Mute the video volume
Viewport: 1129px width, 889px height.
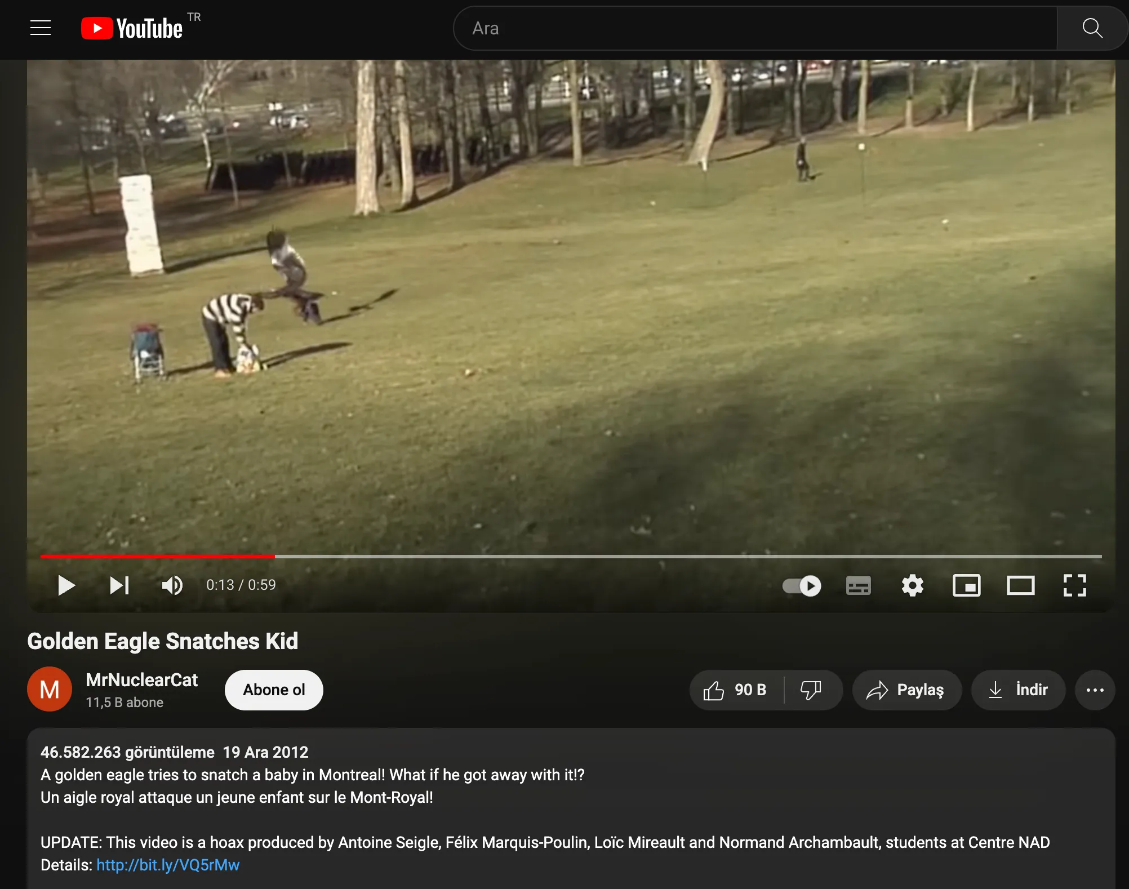click(172, 585)
